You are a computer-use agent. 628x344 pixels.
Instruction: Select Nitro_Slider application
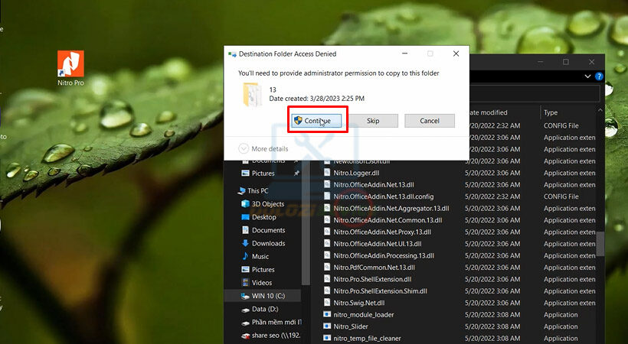[351, 327]
